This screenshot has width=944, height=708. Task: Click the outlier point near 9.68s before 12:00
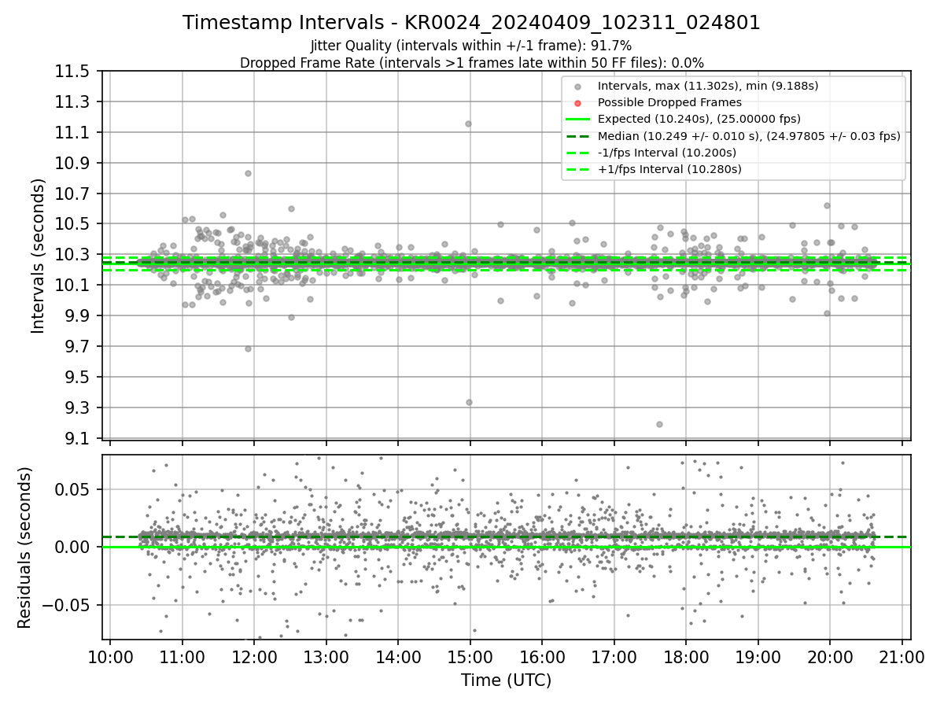[248, 348]
